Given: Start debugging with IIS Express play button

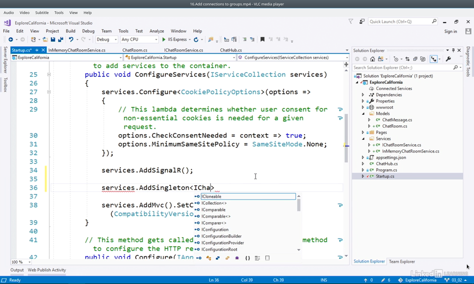Looking at the screenshot, I should [x=164, y=40].
